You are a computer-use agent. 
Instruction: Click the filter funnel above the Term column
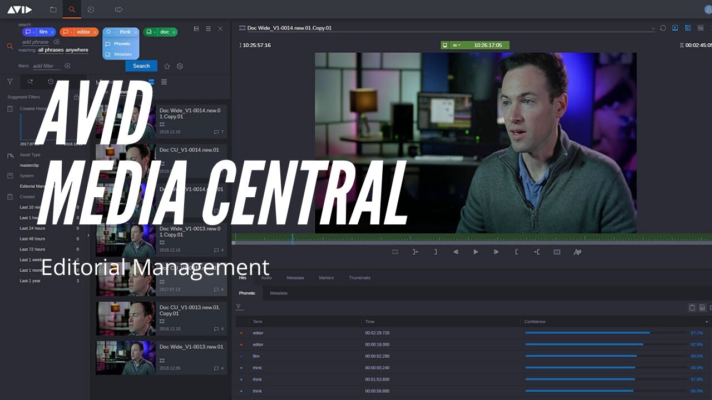pos(239,307)
